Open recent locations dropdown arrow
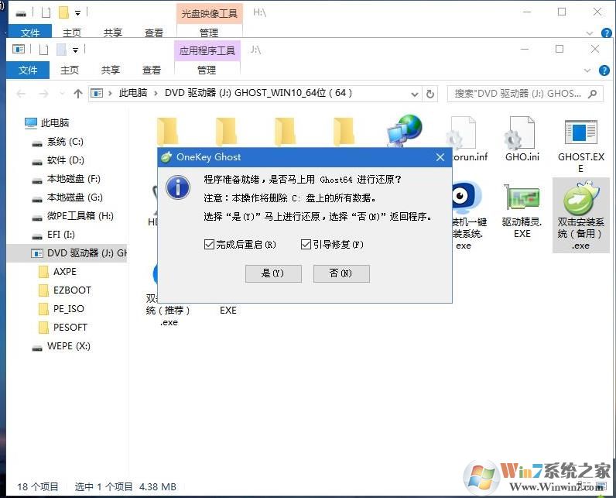The height and width of the screenshot is (498, 616). coord(62,94)
